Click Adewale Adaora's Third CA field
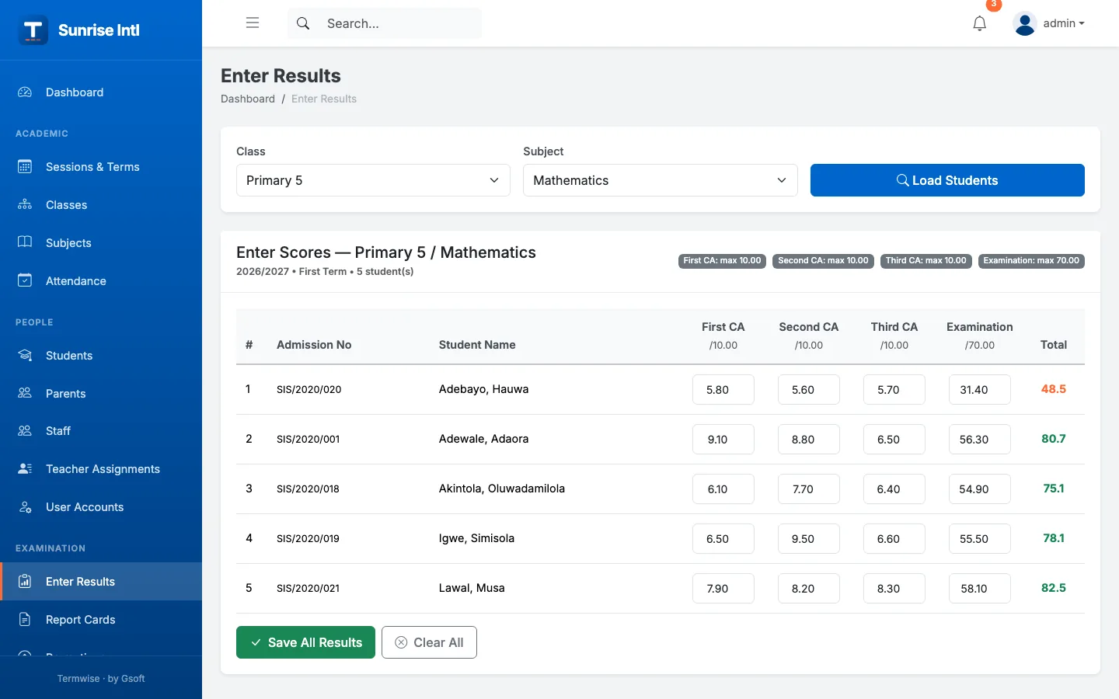Screen dimensions: 1119x699 click(894, 440)
